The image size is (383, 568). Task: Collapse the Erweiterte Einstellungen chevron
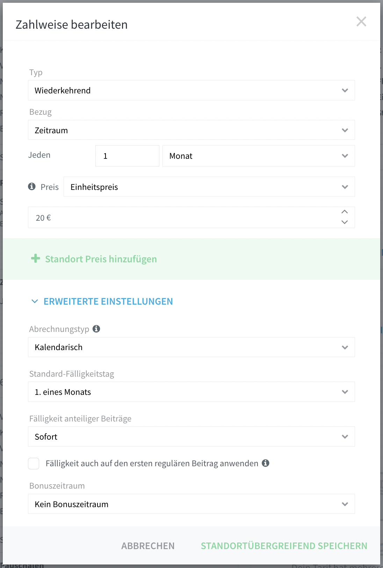point(35,301)
